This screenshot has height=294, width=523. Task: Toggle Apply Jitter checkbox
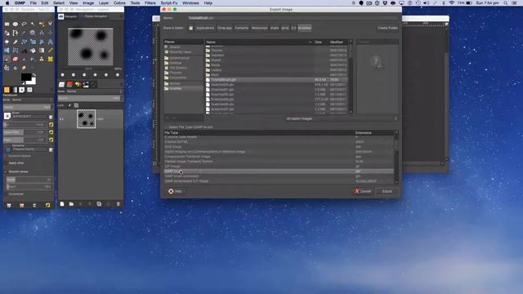(x=6, y=163)
